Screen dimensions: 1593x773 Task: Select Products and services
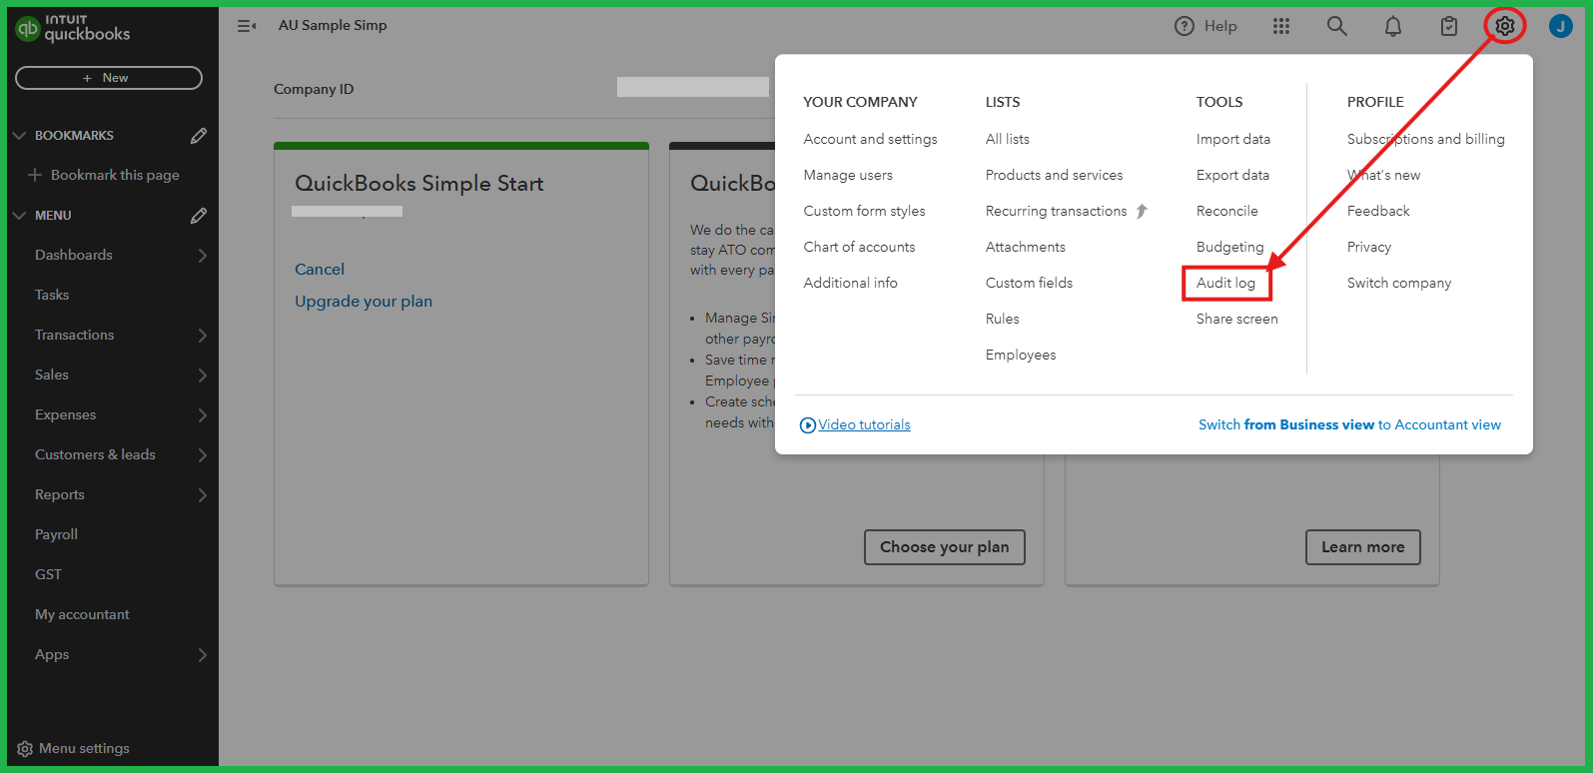[x=1054, y=175]
